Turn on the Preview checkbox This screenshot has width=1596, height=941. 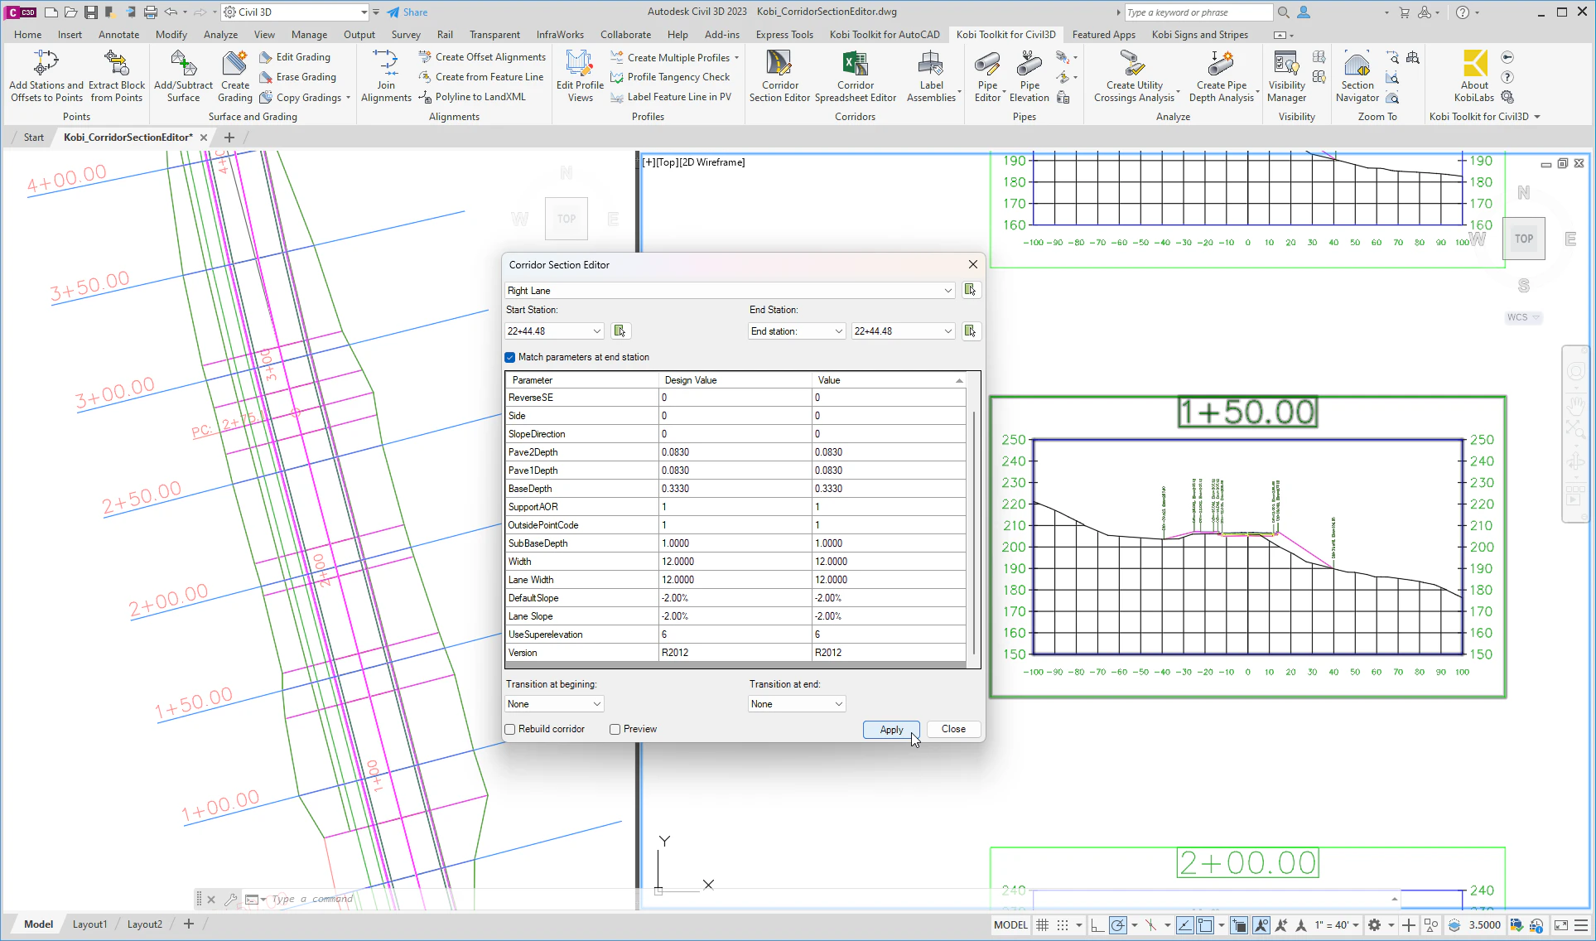[615, 729]
